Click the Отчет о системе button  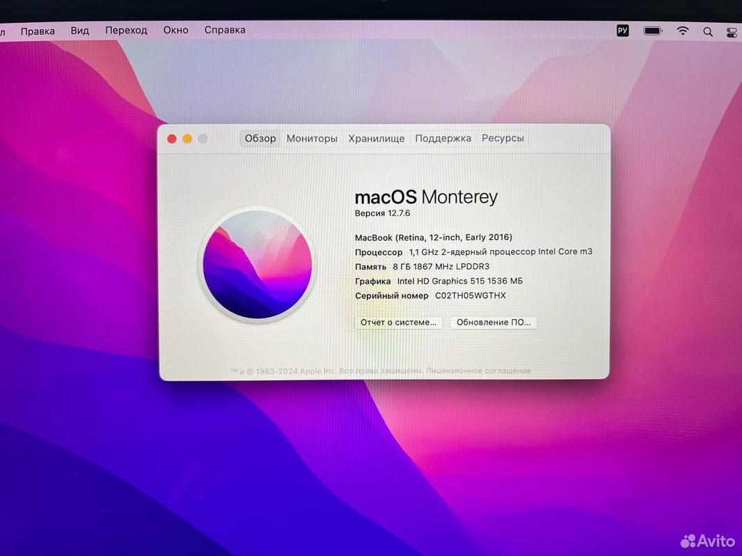pyautogui.click(x=398, y=322)
